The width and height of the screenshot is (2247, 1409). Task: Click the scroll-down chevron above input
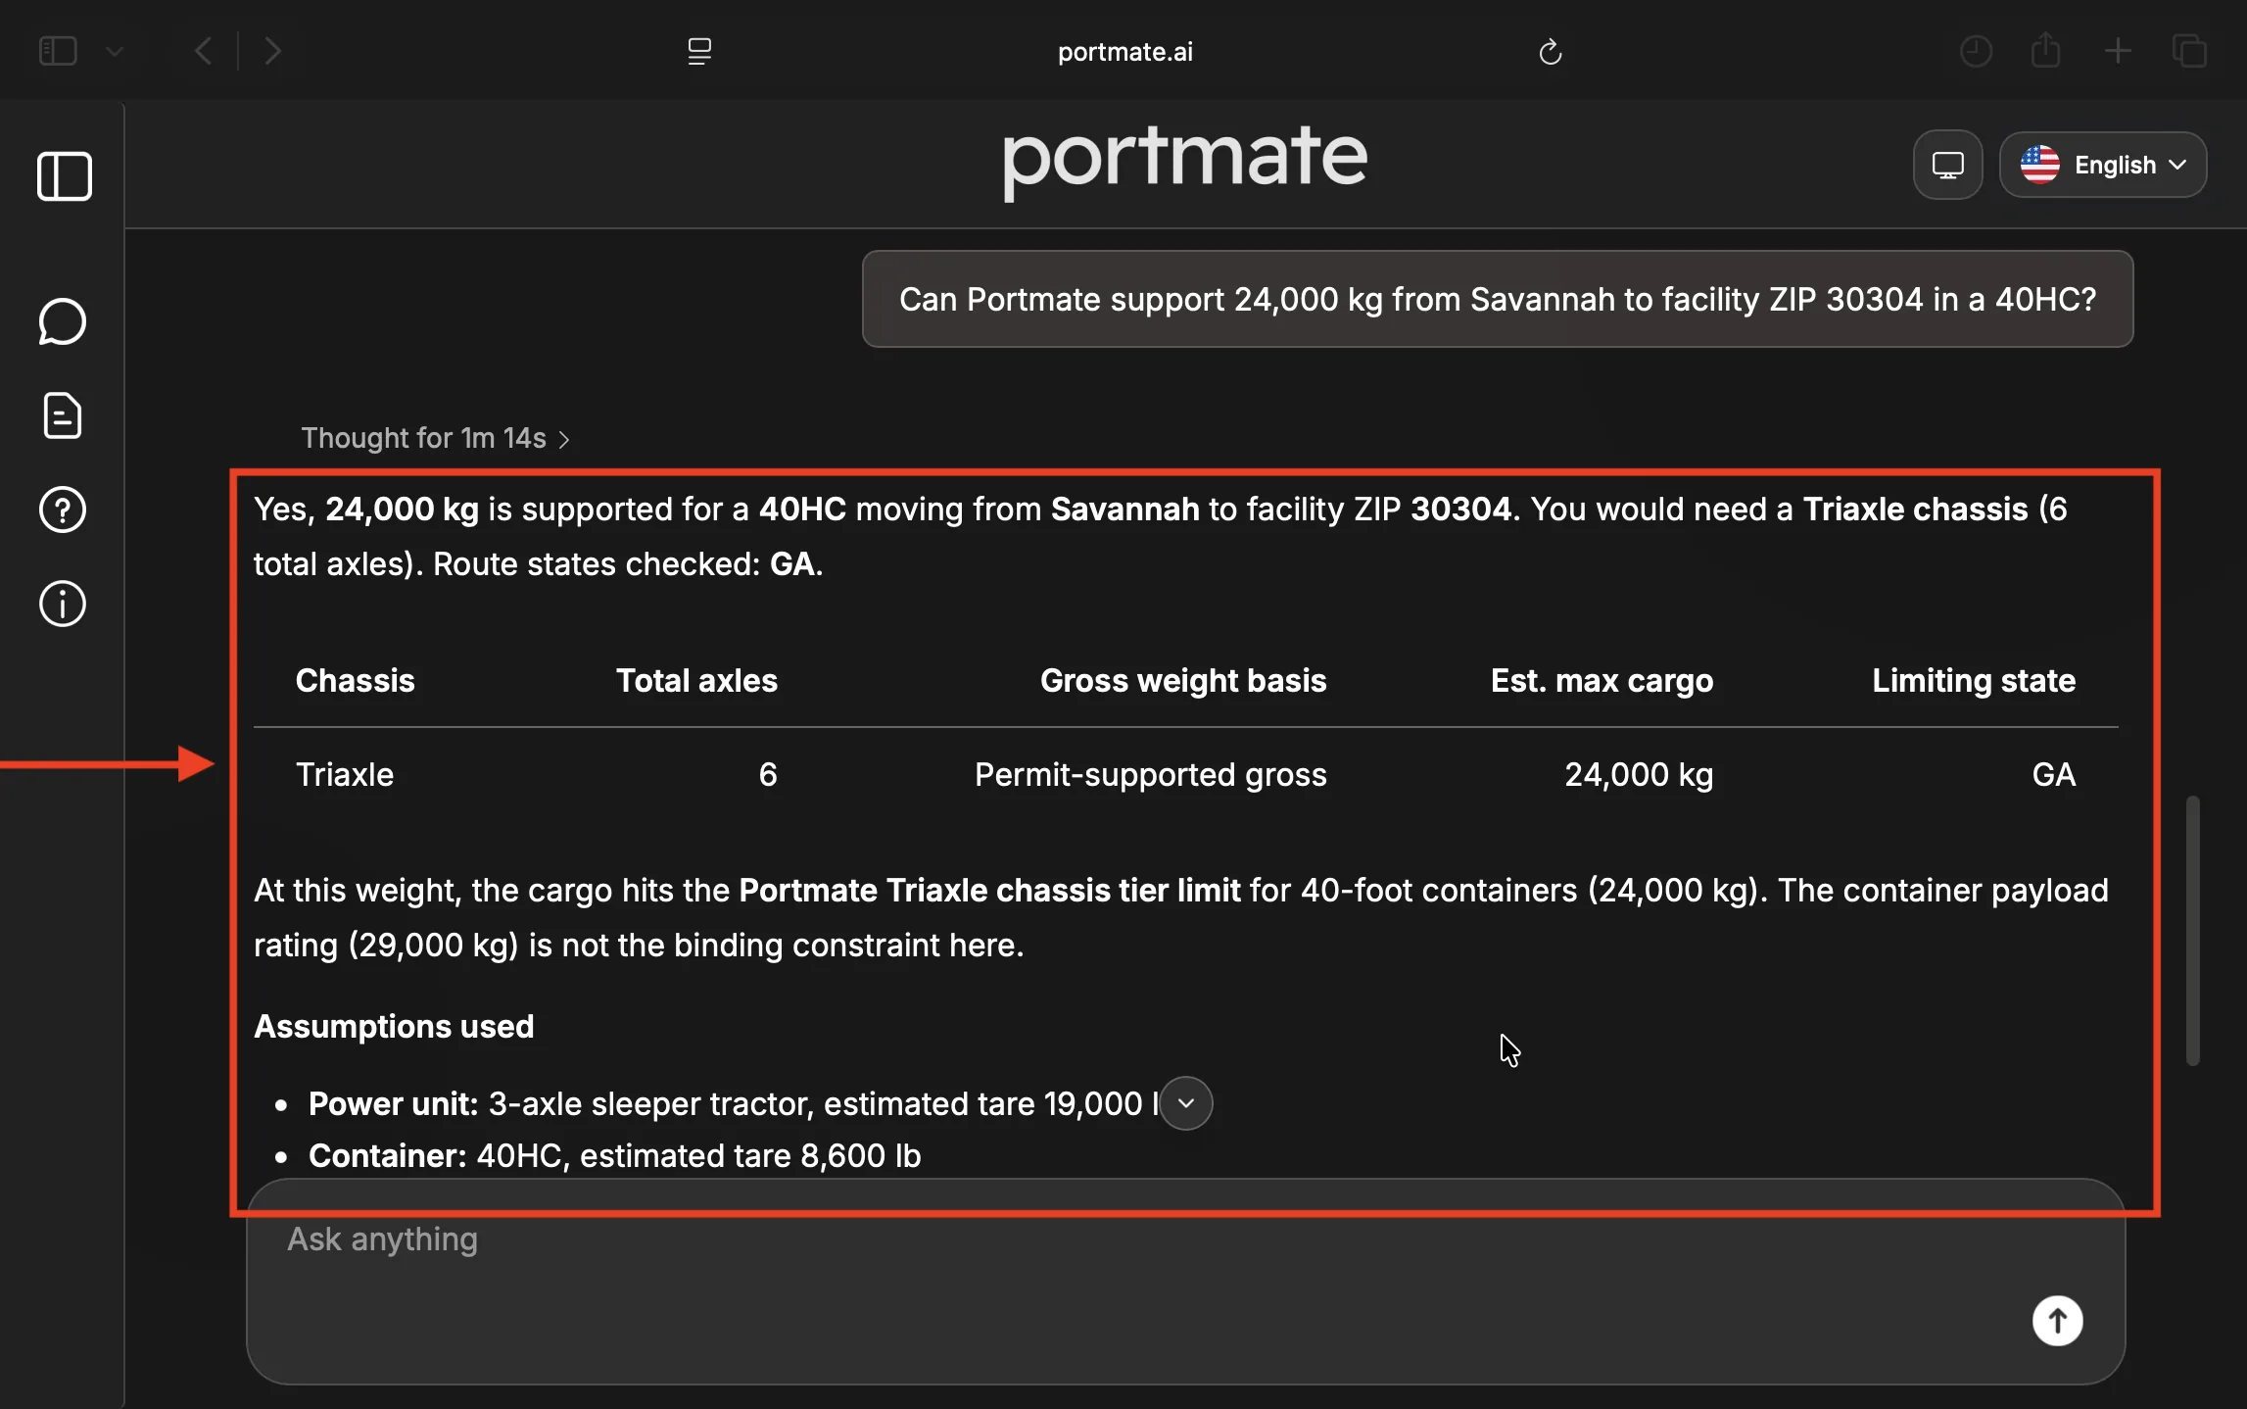1185,1103
